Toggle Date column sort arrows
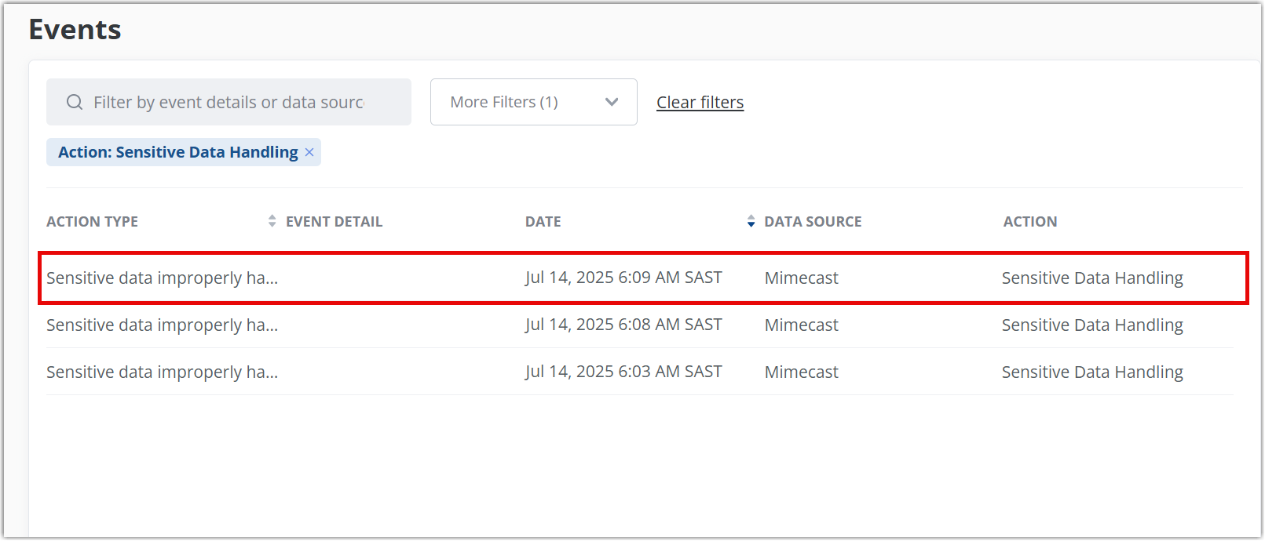1265x541 pixels. [x=751, y=221]
